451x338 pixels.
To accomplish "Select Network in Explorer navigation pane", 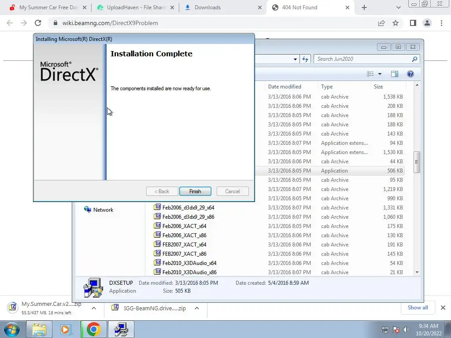I will click(x=98, y=210).
